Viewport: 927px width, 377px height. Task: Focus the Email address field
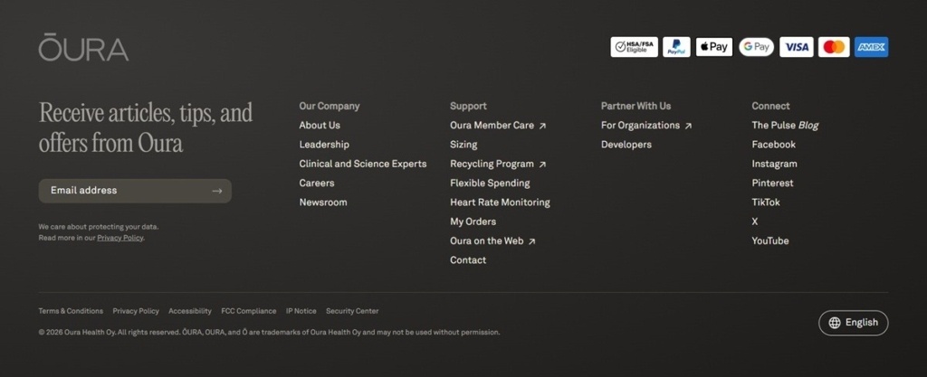point(135,191)
